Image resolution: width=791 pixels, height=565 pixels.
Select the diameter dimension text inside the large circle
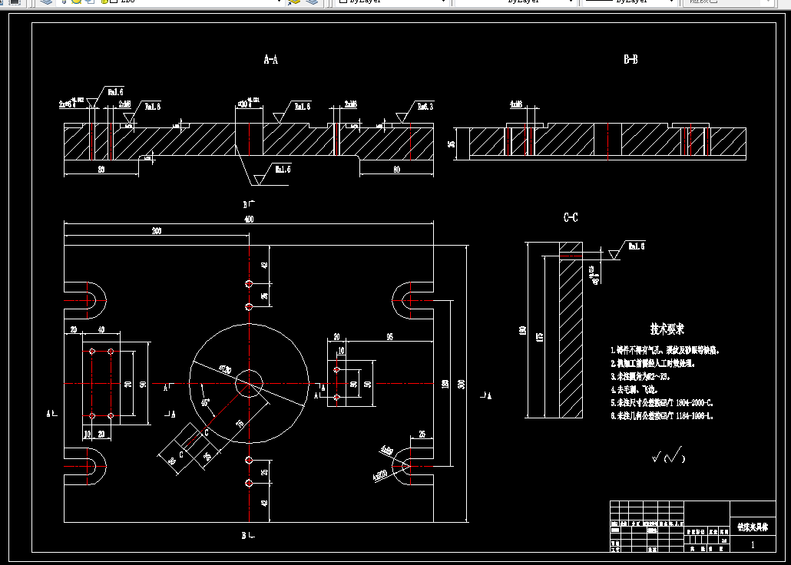click(225, 371)
